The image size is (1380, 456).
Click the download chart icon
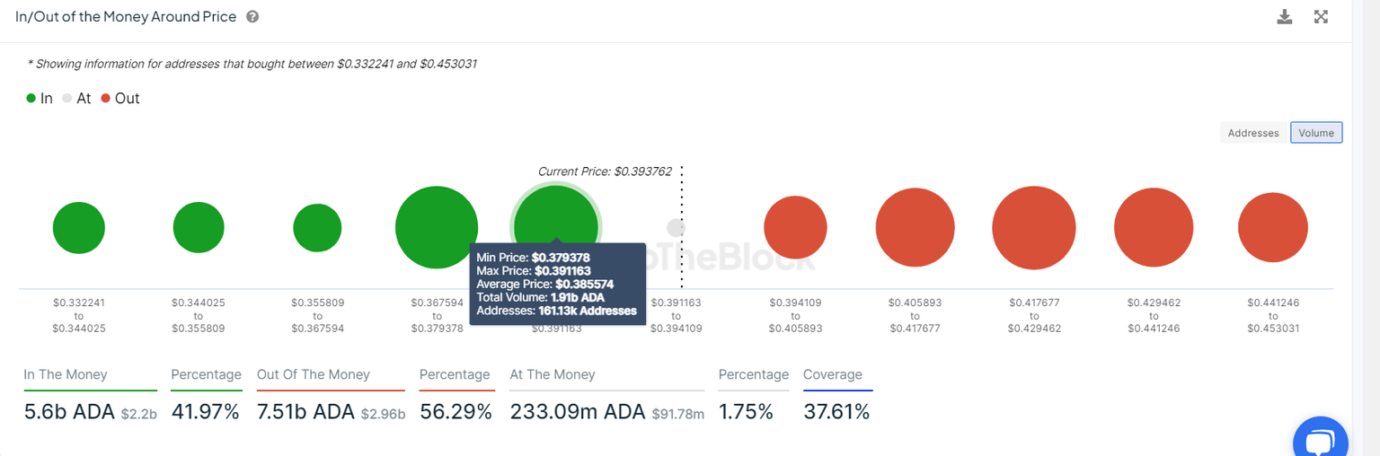coord(1285,17)
